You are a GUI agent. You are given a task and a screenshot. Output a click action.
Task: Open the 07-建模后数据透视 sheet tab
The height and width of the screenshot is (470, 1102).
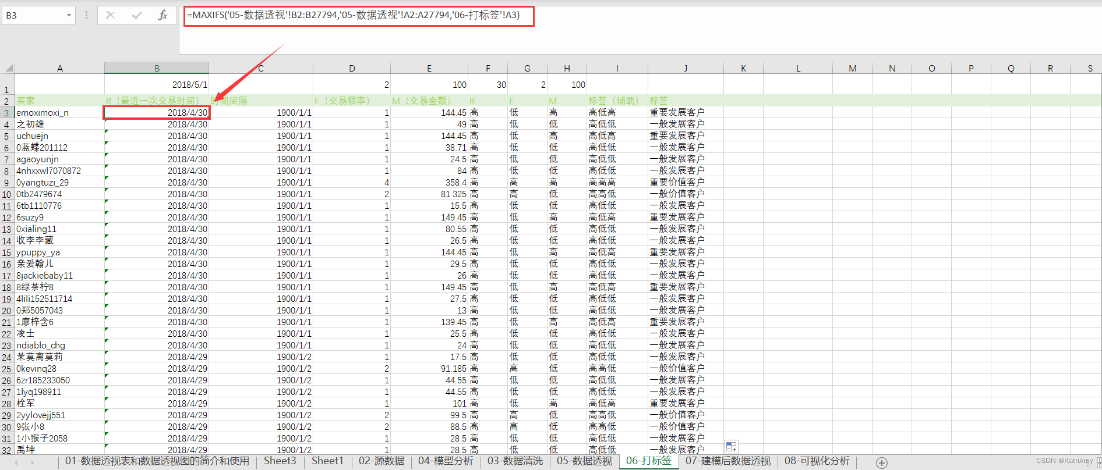pos(727,461)
